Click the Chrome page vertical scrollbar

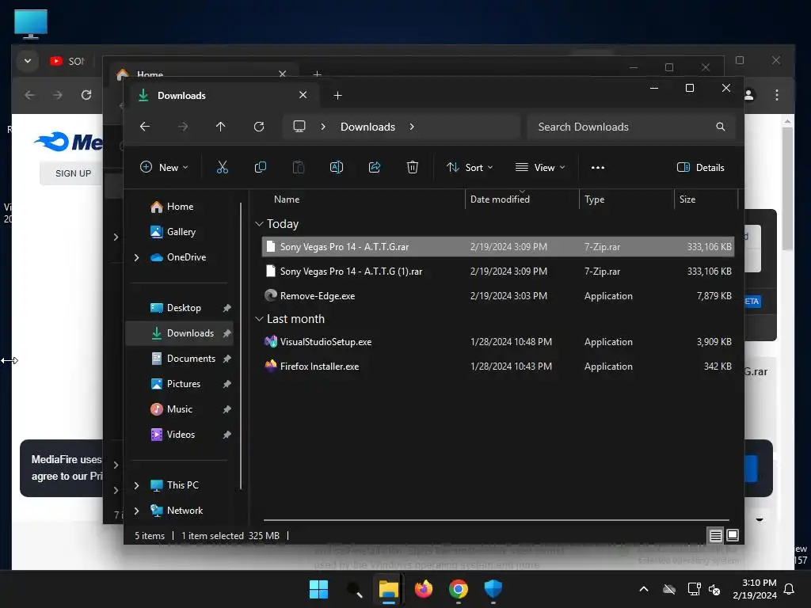click(787, 188)
